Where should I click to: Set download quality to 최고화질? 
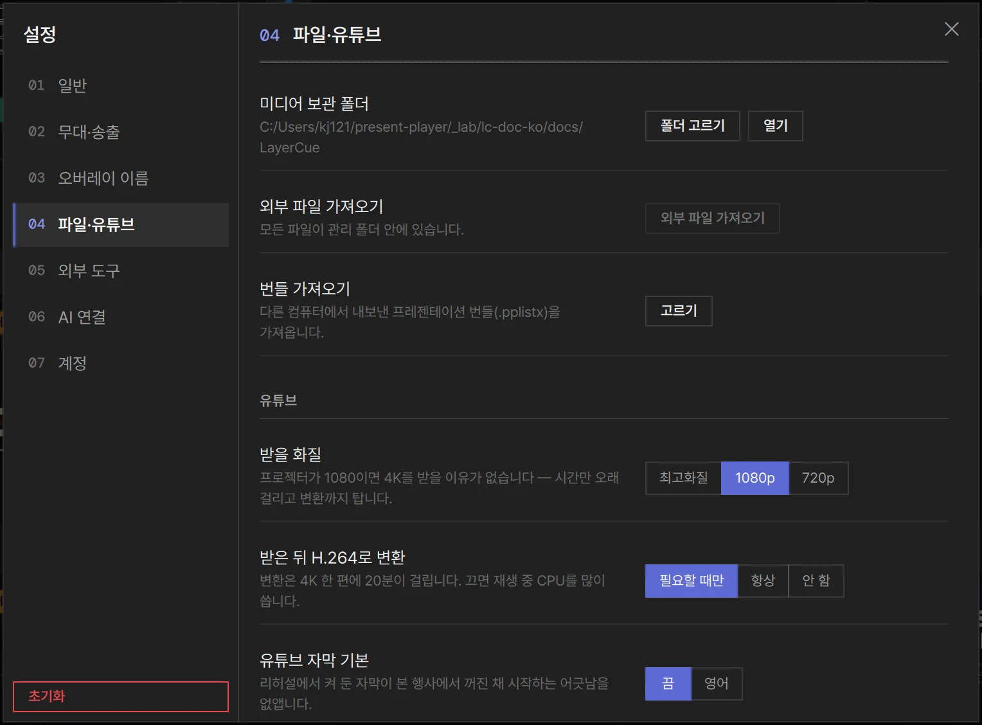pos(683,478)
